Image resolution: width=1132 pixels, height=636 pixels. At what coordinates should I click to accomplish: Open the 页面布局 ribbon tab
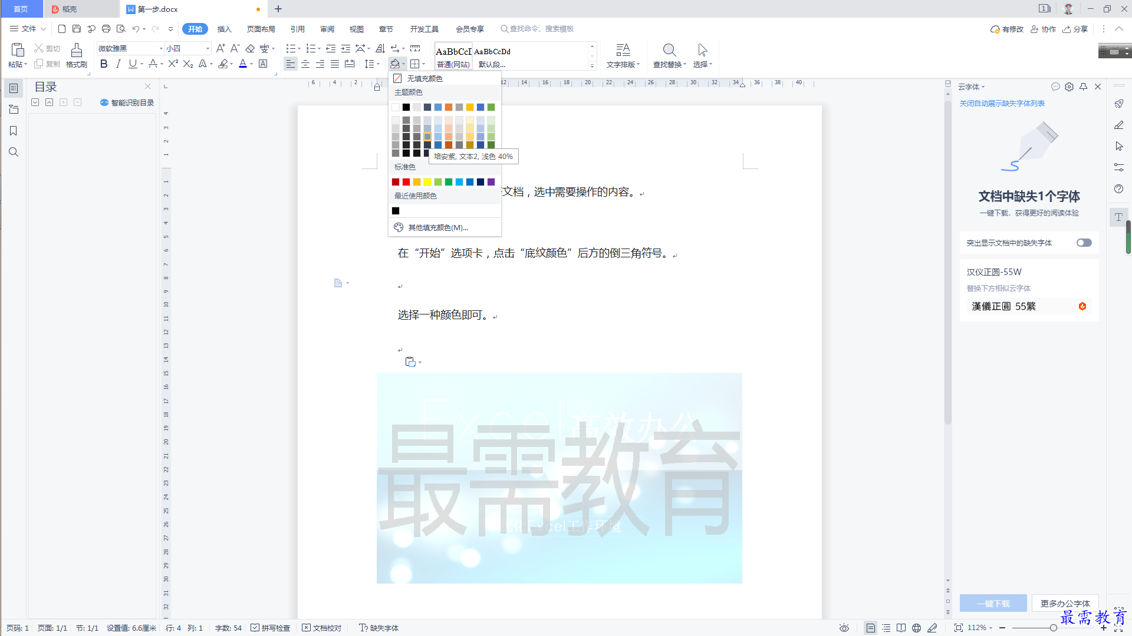pyautogui.click(x=261, y=29)
